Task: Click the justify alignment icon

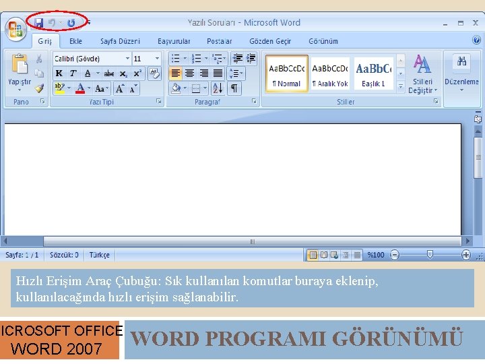Action: click(x=218, y=73)
